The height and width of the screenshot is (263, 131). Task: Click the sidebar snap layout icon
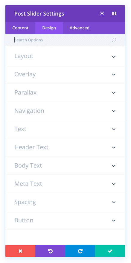114,13
